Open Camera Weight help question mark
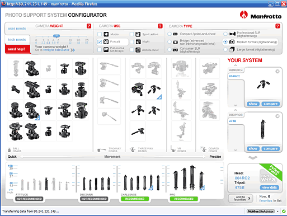Image resolution: width=287 pixels, height=216 pixels. point(89,26)
